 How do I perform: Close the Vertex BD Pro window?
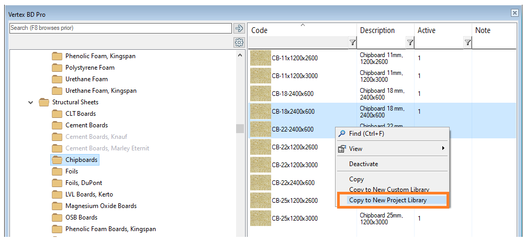tap(515, 13)
